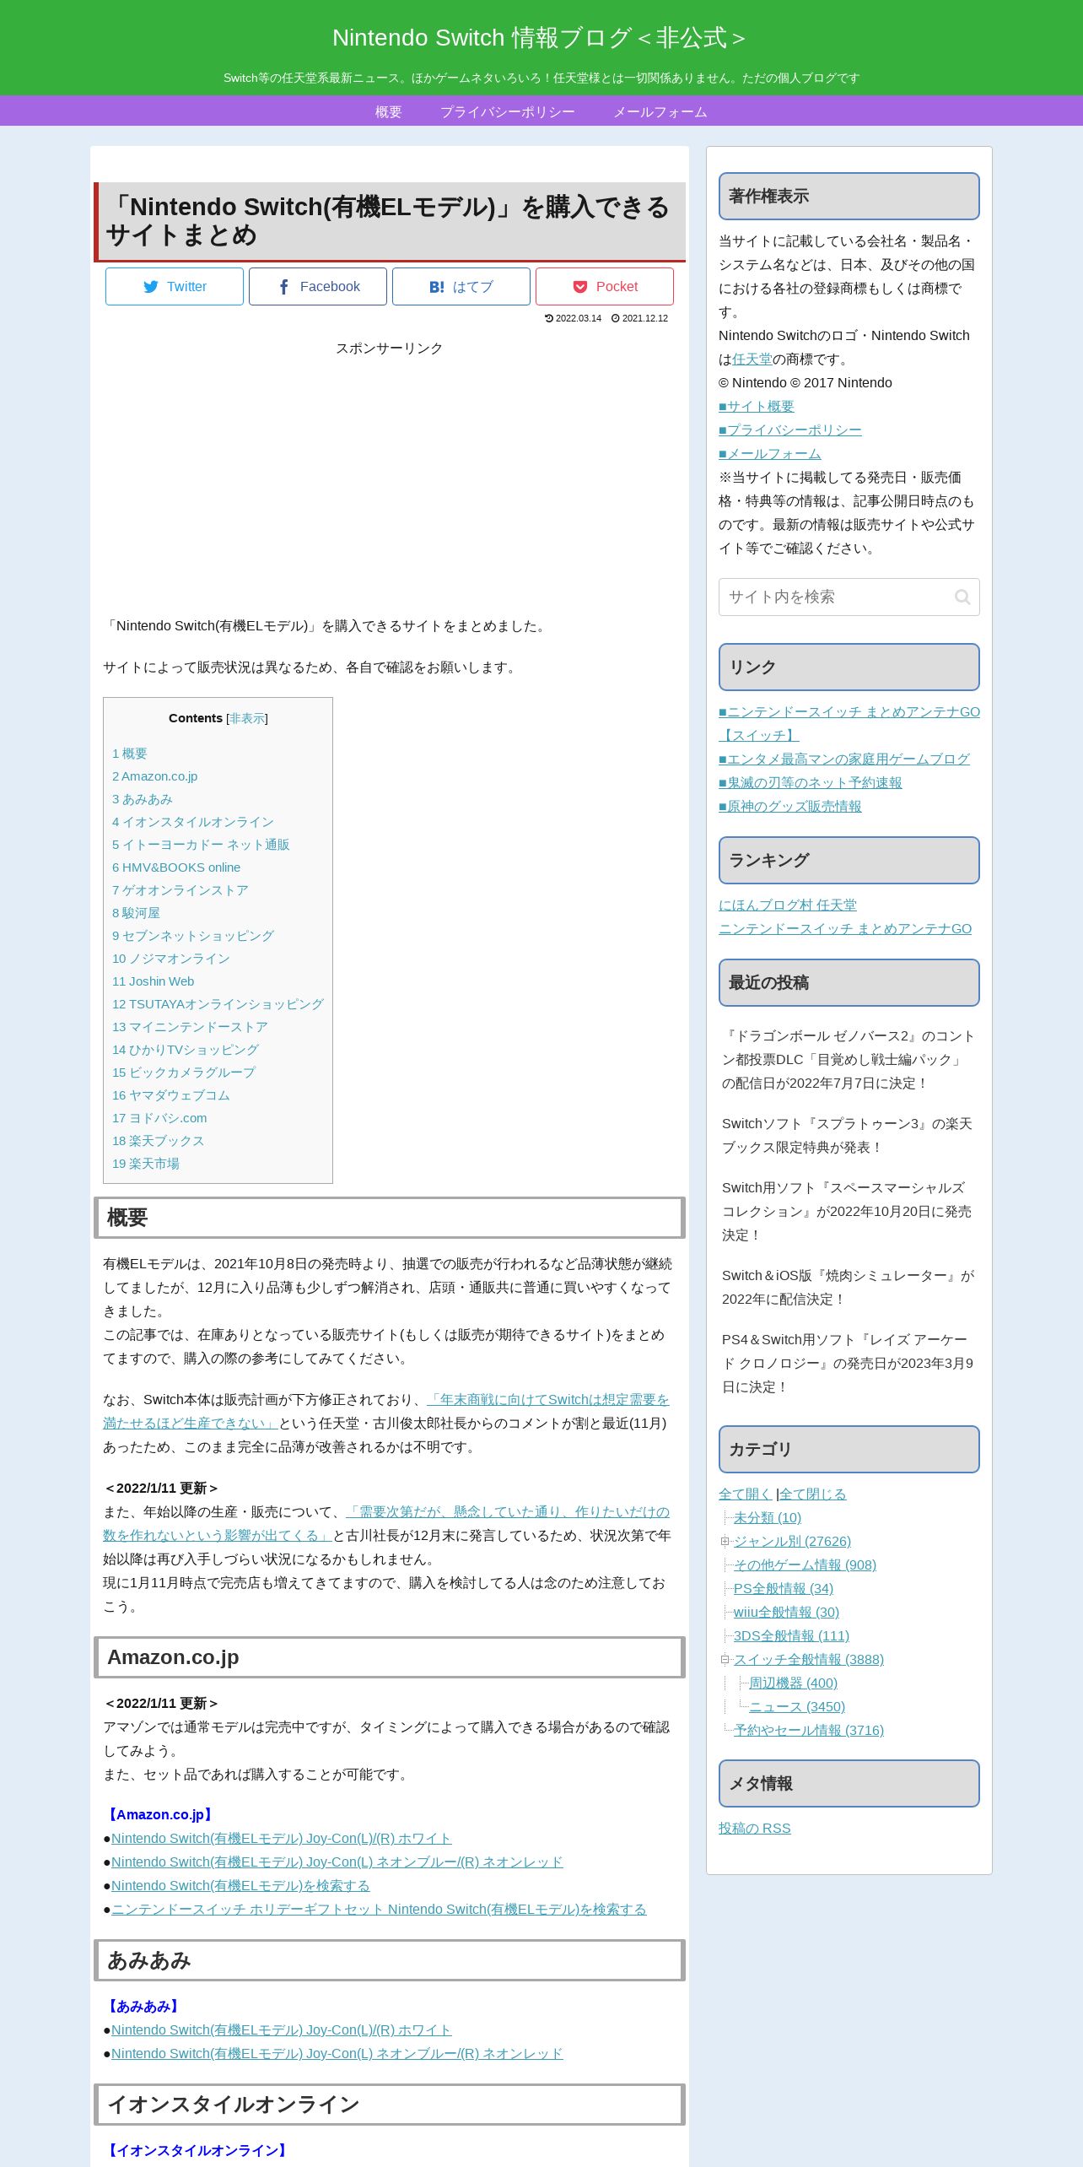
Task: Jump to 5 イトーヨーカドー ネット通販 section
Action: (201, 845)
